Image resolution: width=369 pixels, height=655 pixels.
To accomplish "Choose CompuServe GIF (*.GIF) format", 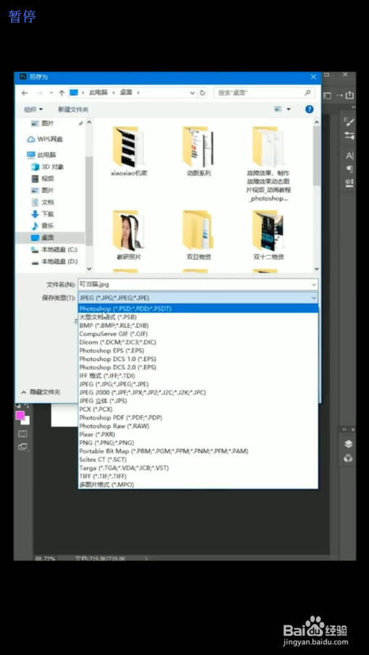I will pos(198,334).
